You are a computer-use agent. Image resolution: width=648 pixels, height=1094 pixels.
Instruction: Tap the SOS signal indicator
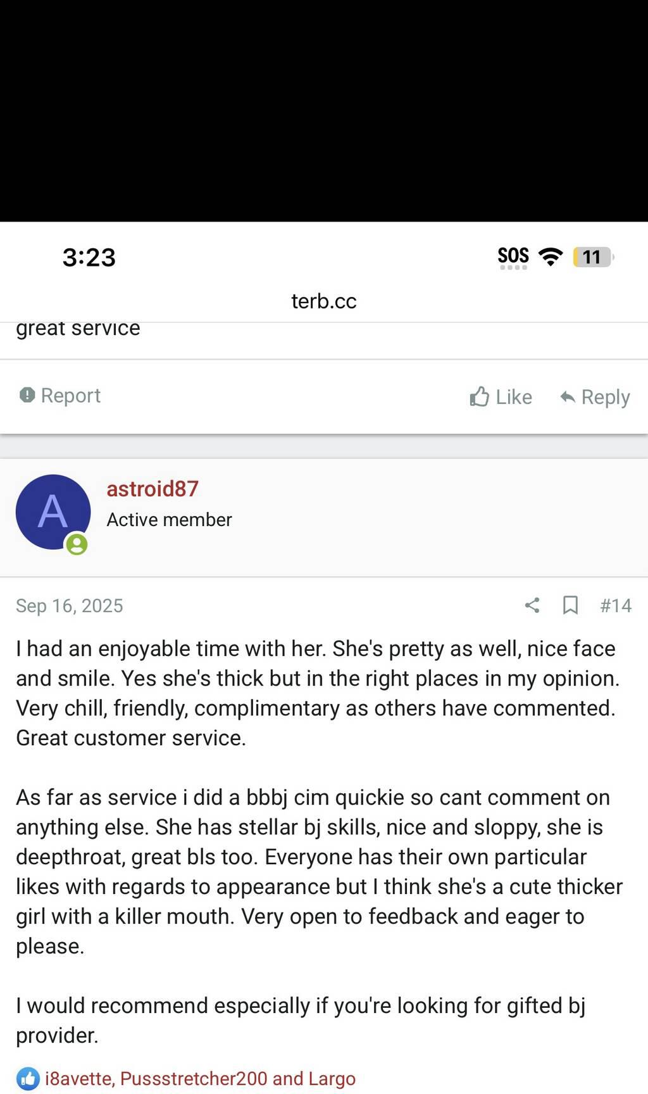tap(513, 256)
